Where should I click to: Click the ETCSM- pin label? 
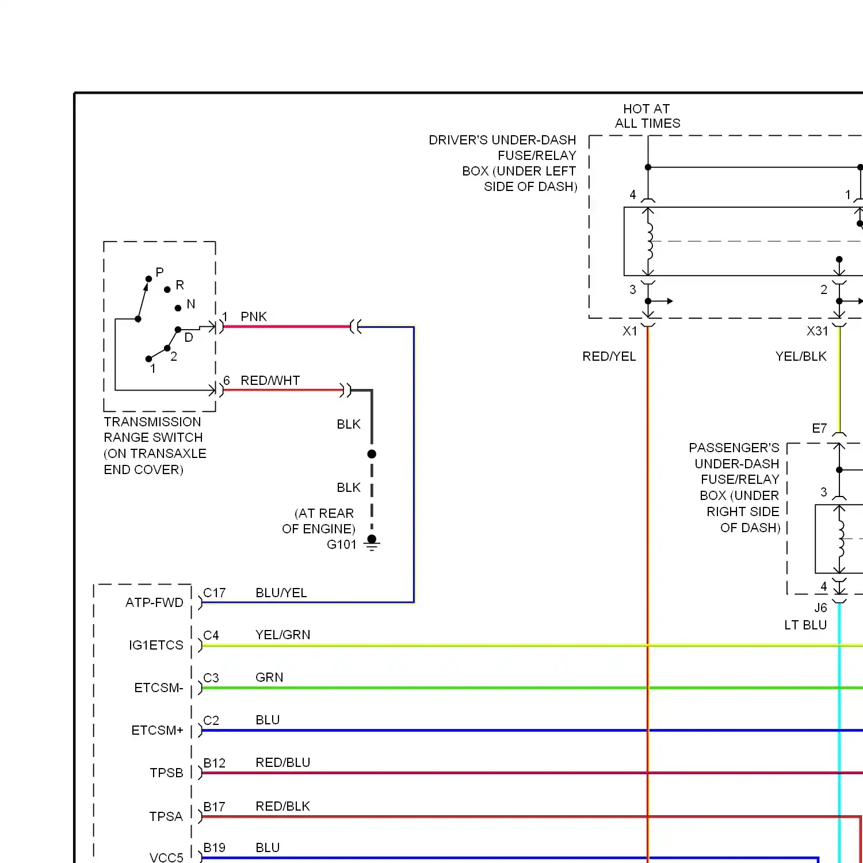[159, 688]
